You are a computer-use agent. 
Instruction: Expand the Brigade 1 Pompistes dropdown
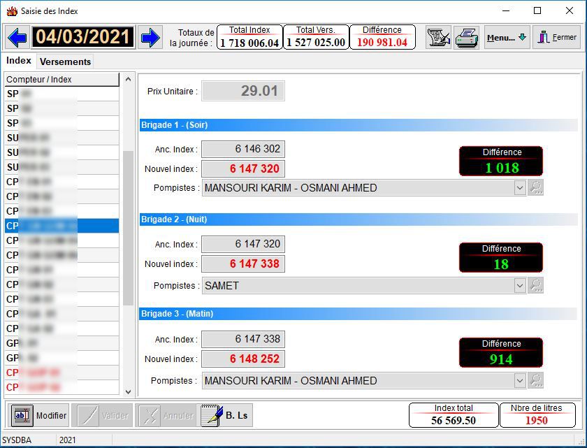click(x=520, y=187)
